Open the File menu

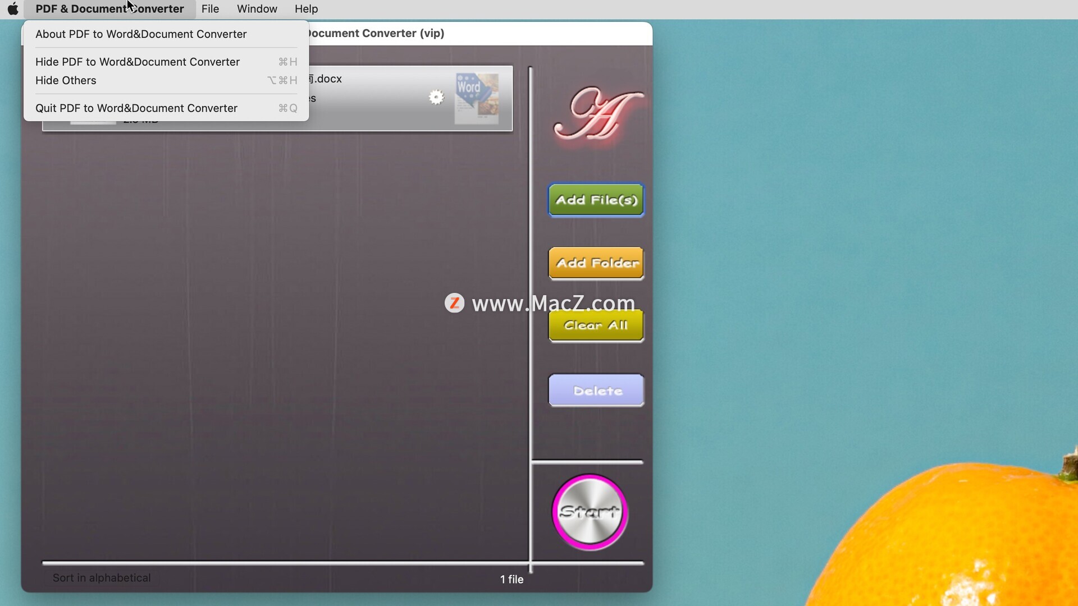click(210, 9)
